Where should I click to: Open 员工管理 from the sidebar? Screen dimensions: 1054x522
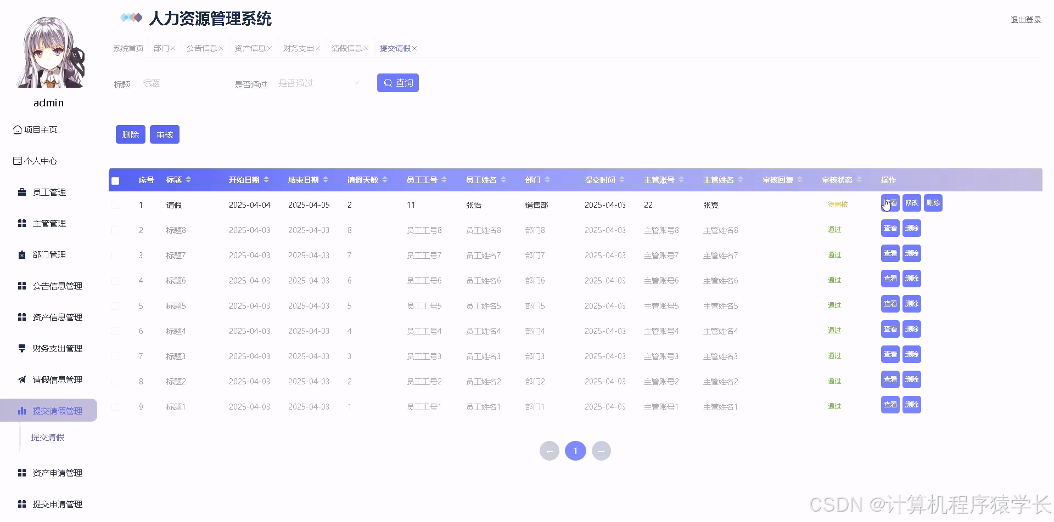(x=50, y=192)
